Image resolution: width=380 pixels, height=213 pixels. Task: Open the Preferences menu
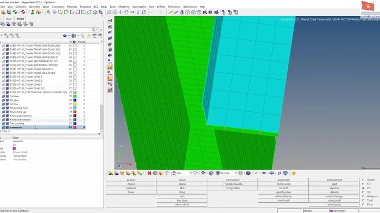[174, 7]
